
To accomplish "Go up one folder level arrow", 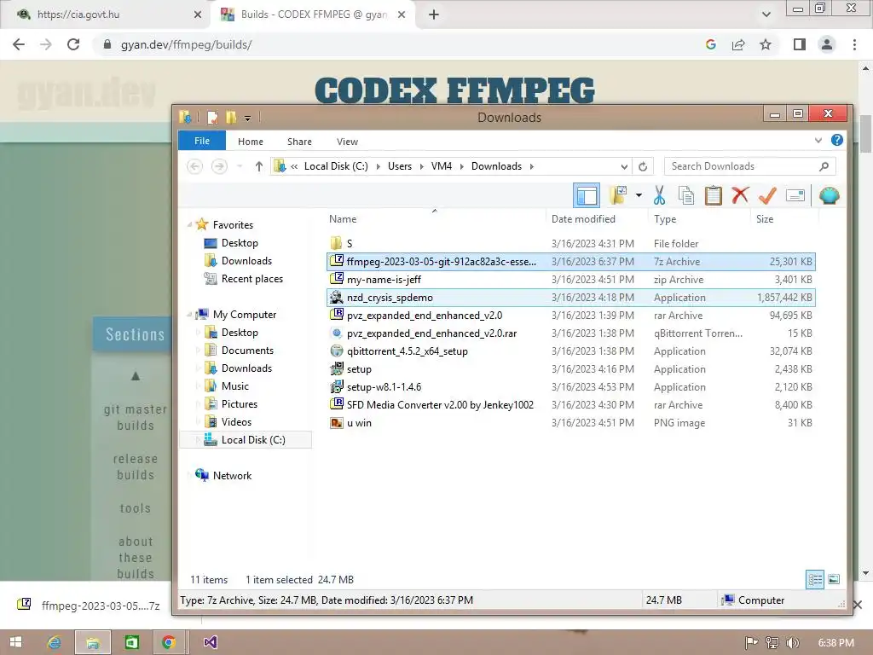I will pos(258,166).
